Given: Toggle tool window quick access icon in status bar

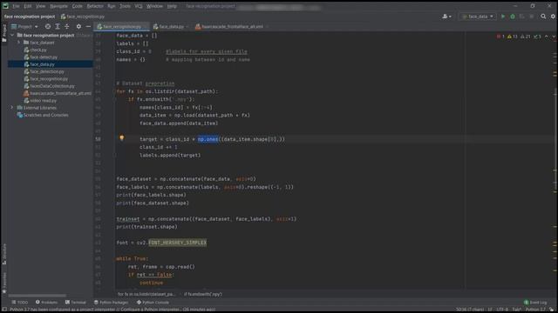Looking at the screenshot, I should pyautogui.click(x=4, y=310).
